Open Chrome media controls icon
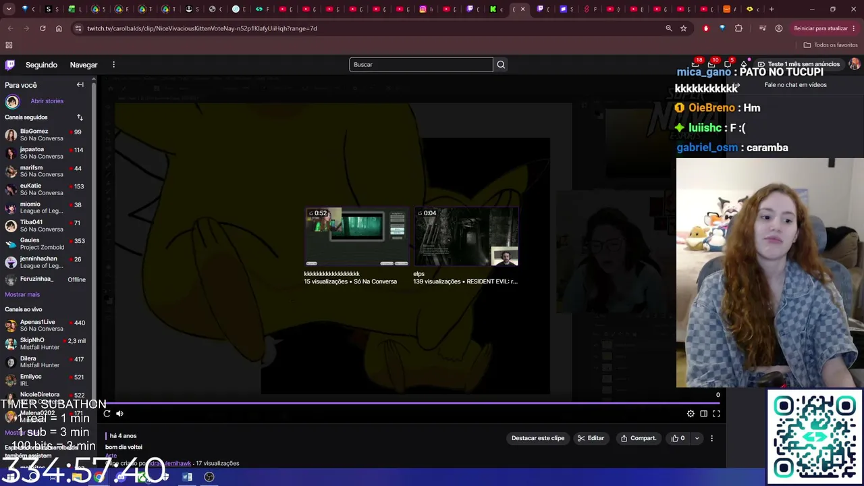Image resolution: width=864 pixels, height=486 pixels. [x=763, y=28]
